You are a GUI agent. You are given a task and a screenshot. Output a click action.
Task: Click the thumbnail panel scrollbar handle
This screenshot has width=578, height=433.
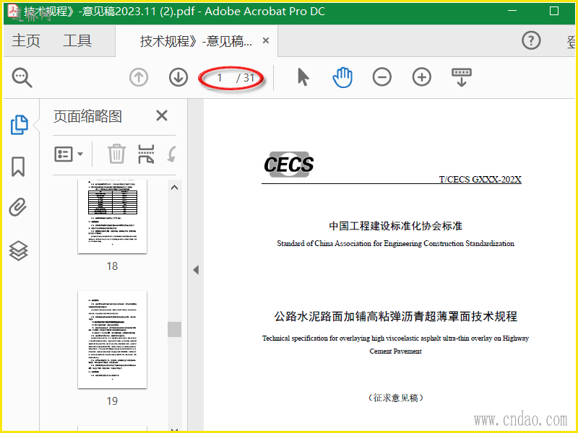coord(174,329)
